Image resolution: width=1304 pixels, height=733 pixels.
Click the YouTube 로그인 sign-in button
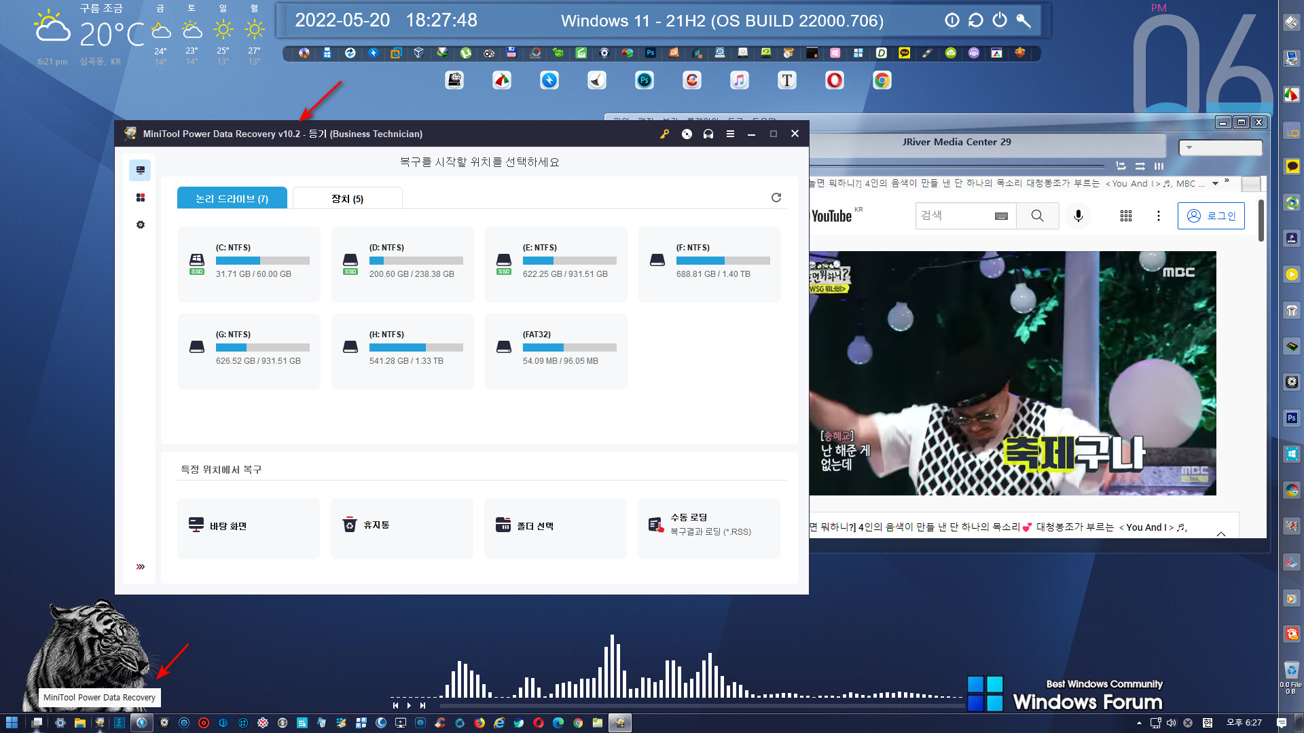1211,215
